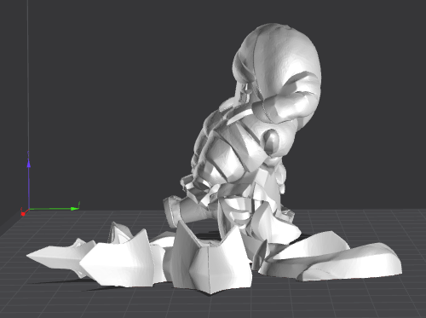Click the spherical shoulder joint on the figure
The image size is (426, 318).
(271, 141)
